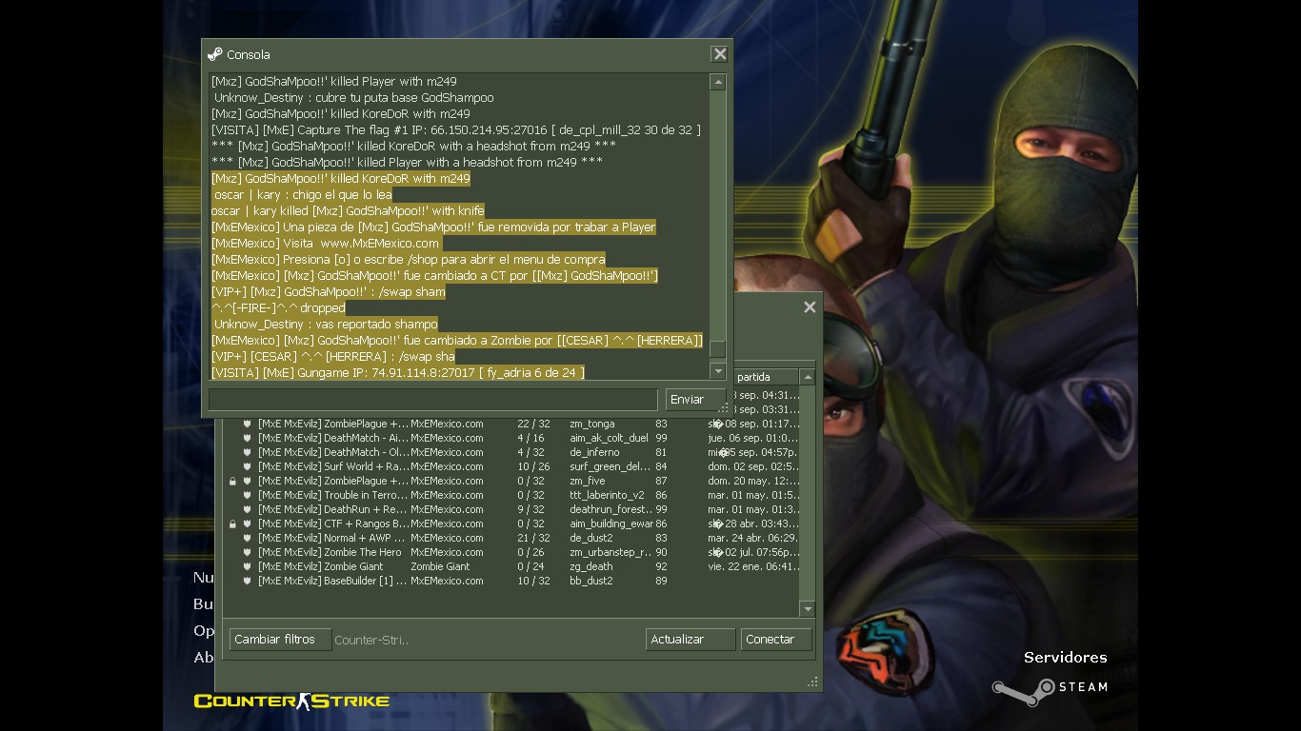1301x731 pixels.
Task: Select the BaseBuilder [1] server row
Action: click(x=513, y=581)
